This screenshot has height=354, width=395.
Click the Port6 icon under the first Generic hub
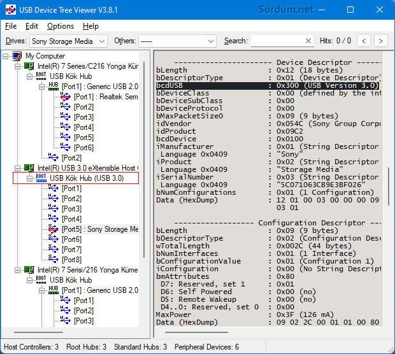pos(66,148)
